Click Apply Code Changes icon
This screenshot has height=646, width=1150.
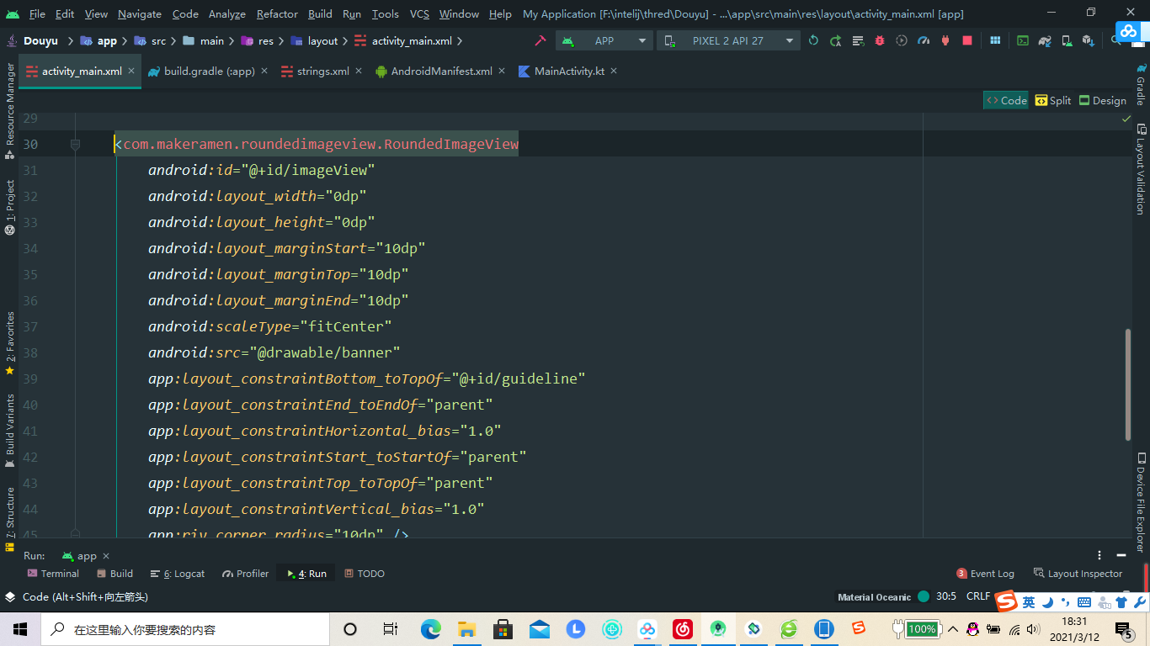(x=858, y=40)
